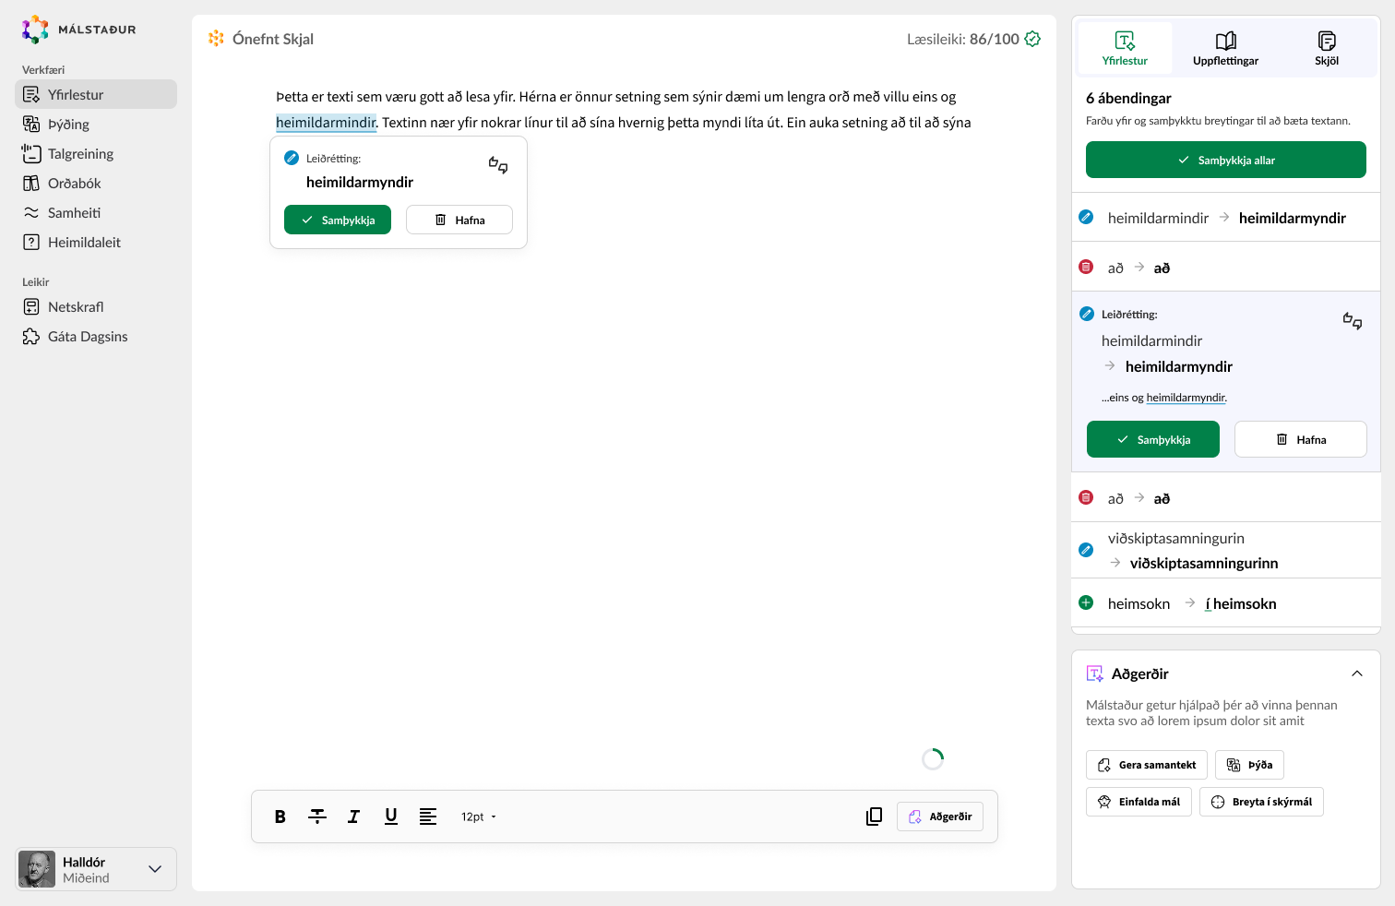Viewport: 1395px width, 906px height.
Task: Click Samþykkja allar button
Action: pyautogui.click(x=1226, y=160)
